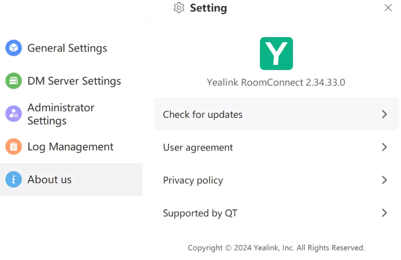Close the Setting window
Image resolution: width=401 pixels, height=260 pixels.
[388, 8]
